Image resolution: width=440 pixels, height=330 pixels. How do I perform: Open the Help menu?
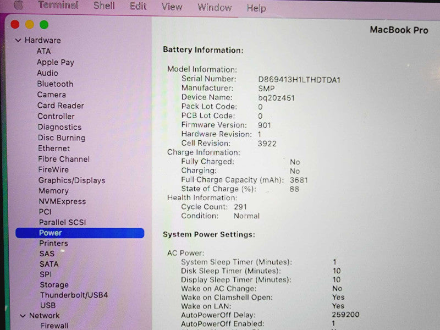coord(256,8)
